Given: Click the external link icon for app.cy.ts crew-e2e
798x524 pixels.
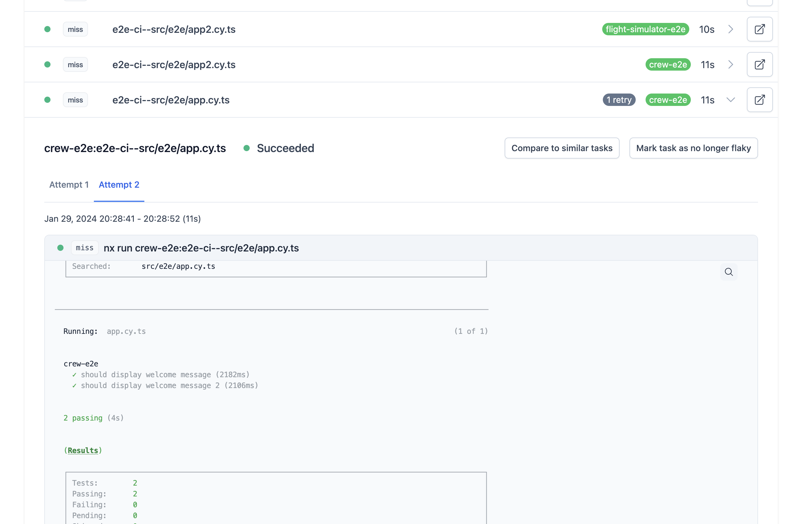Looking at the screenshot, I should [x=759, y=99].
